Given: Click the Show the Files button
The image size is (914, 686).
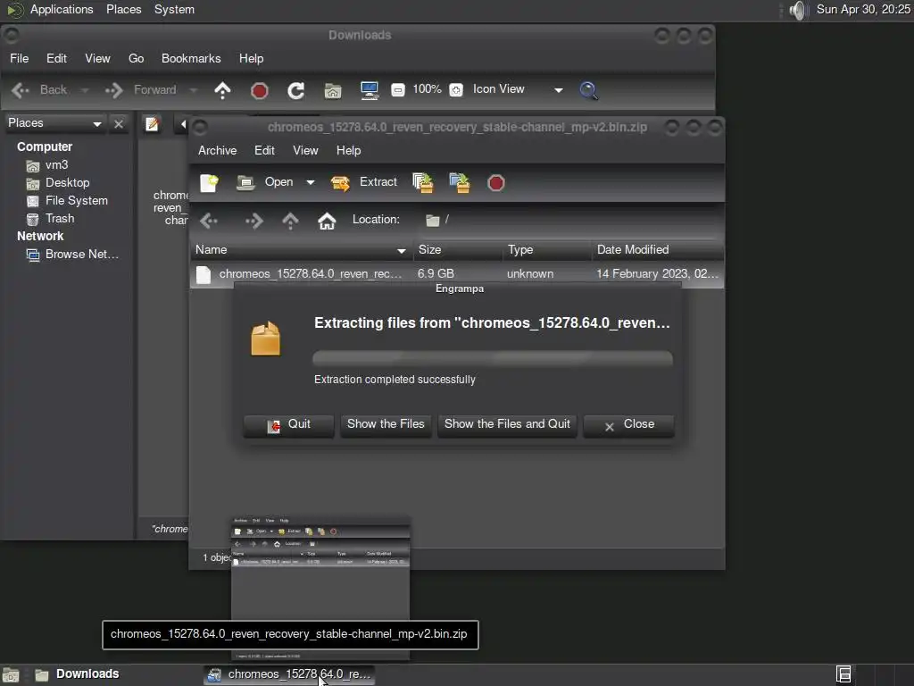Looking at the screenshot, I should coord(386,424).
